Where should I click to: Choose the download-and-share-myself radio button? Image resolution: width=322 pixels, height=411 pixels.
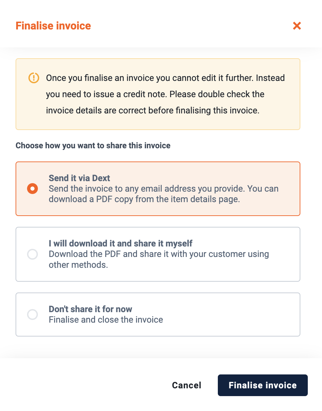[x=32, y=254]
